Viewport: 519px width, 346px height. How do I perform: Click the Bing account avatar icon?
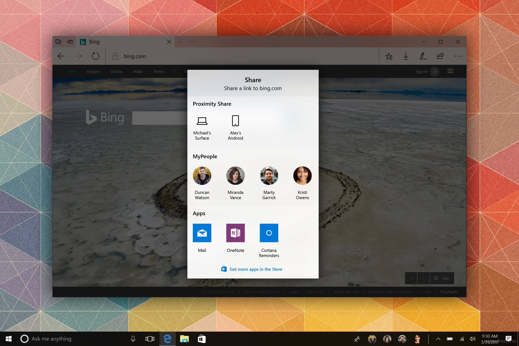435,71
